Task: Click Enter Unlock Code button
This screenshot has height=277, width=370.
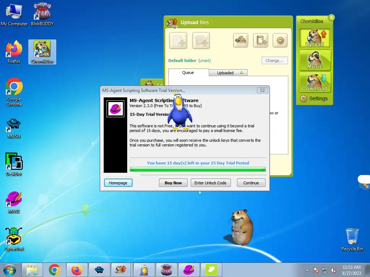Action: pyautogui.click(x=211, y=183)
